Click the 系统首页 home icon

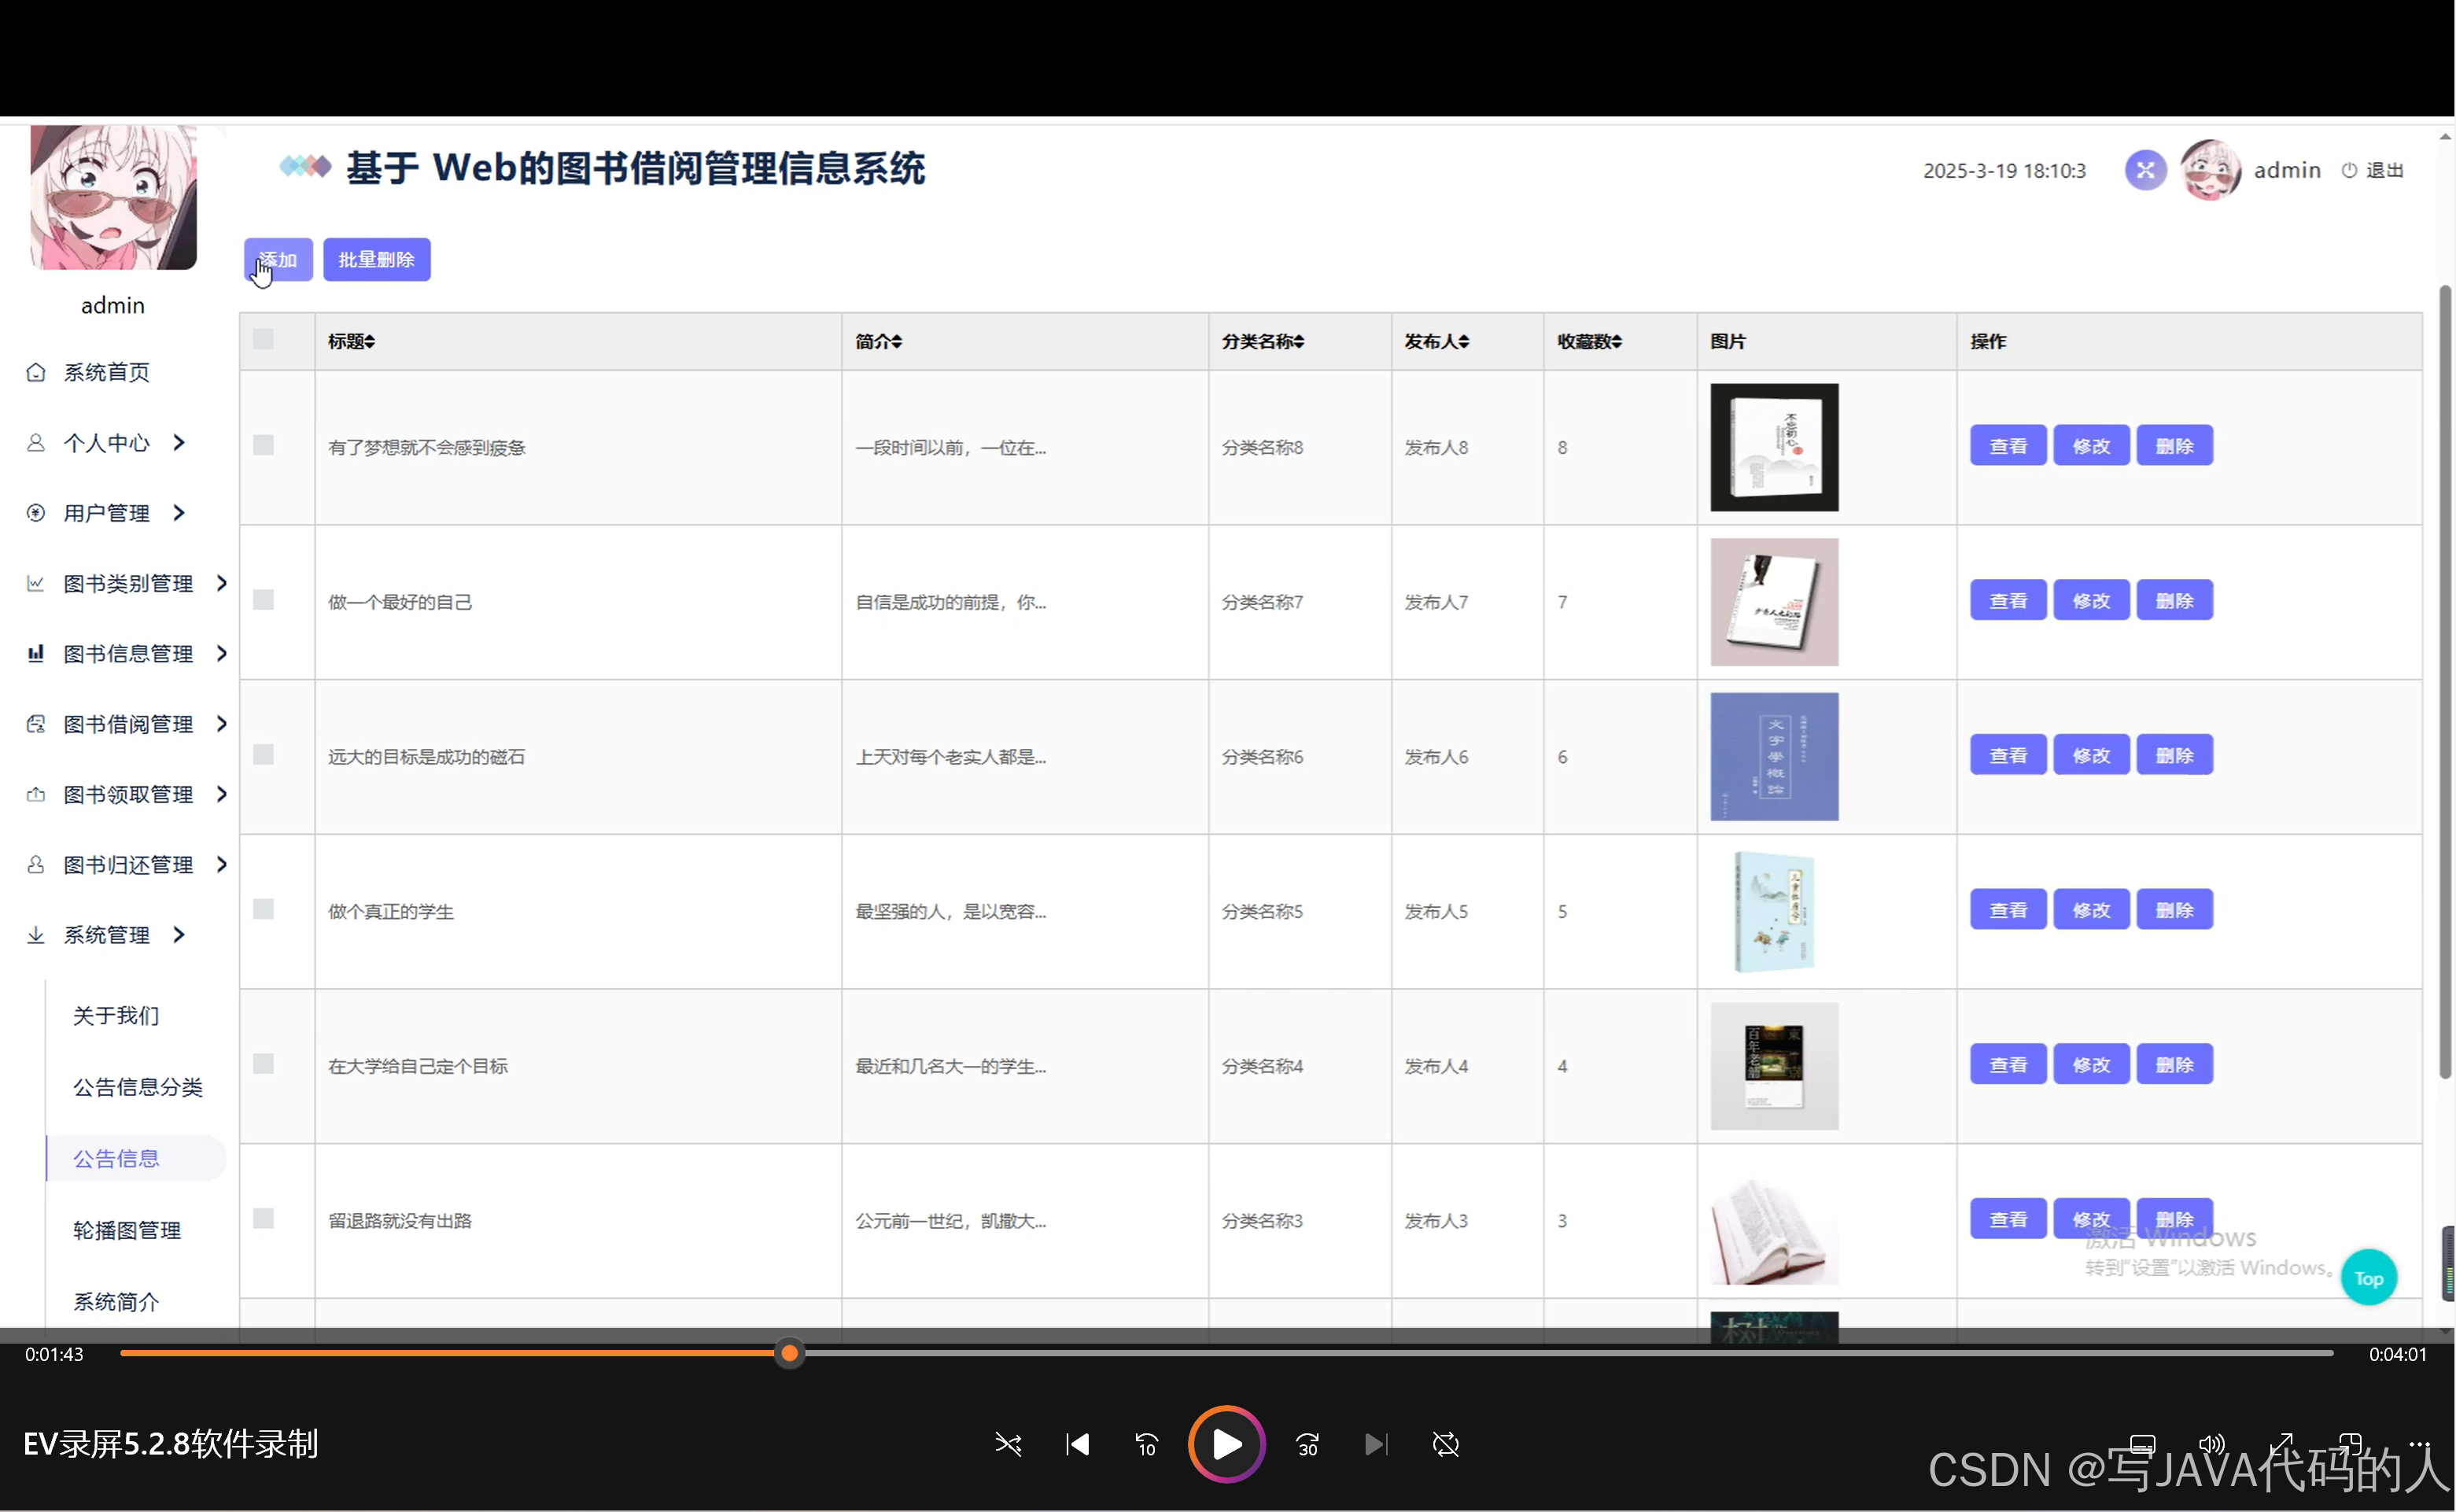tap(36, 372)
